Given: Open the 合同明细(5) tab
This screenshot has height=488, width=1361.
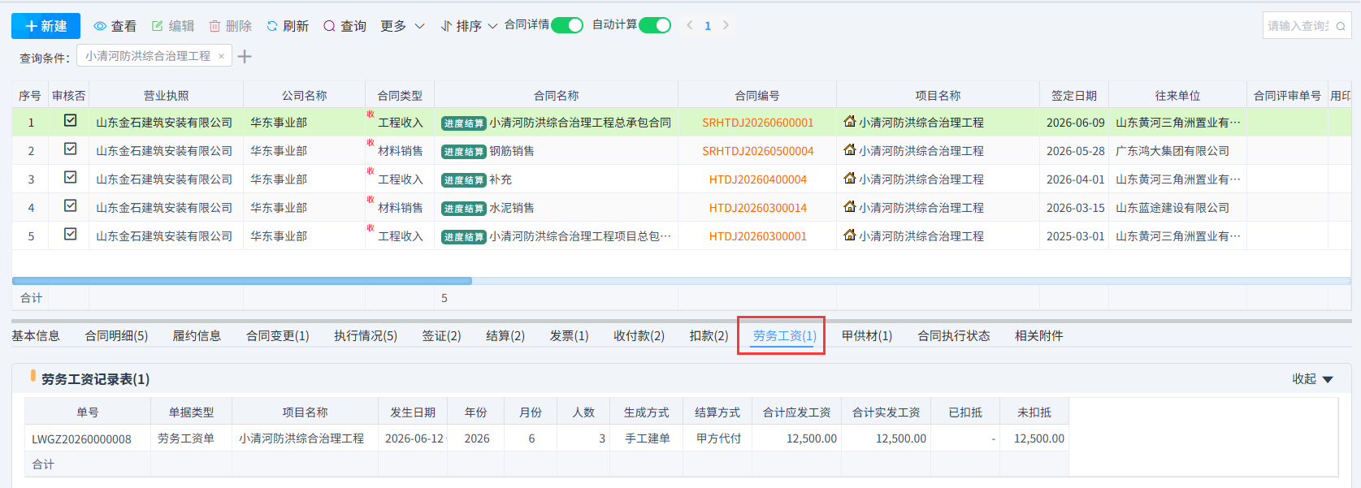Looking at the screenshot, I should point(116,335).
